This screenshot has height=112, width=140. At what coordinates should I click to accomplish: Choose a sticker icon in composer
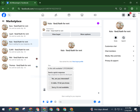51,102
